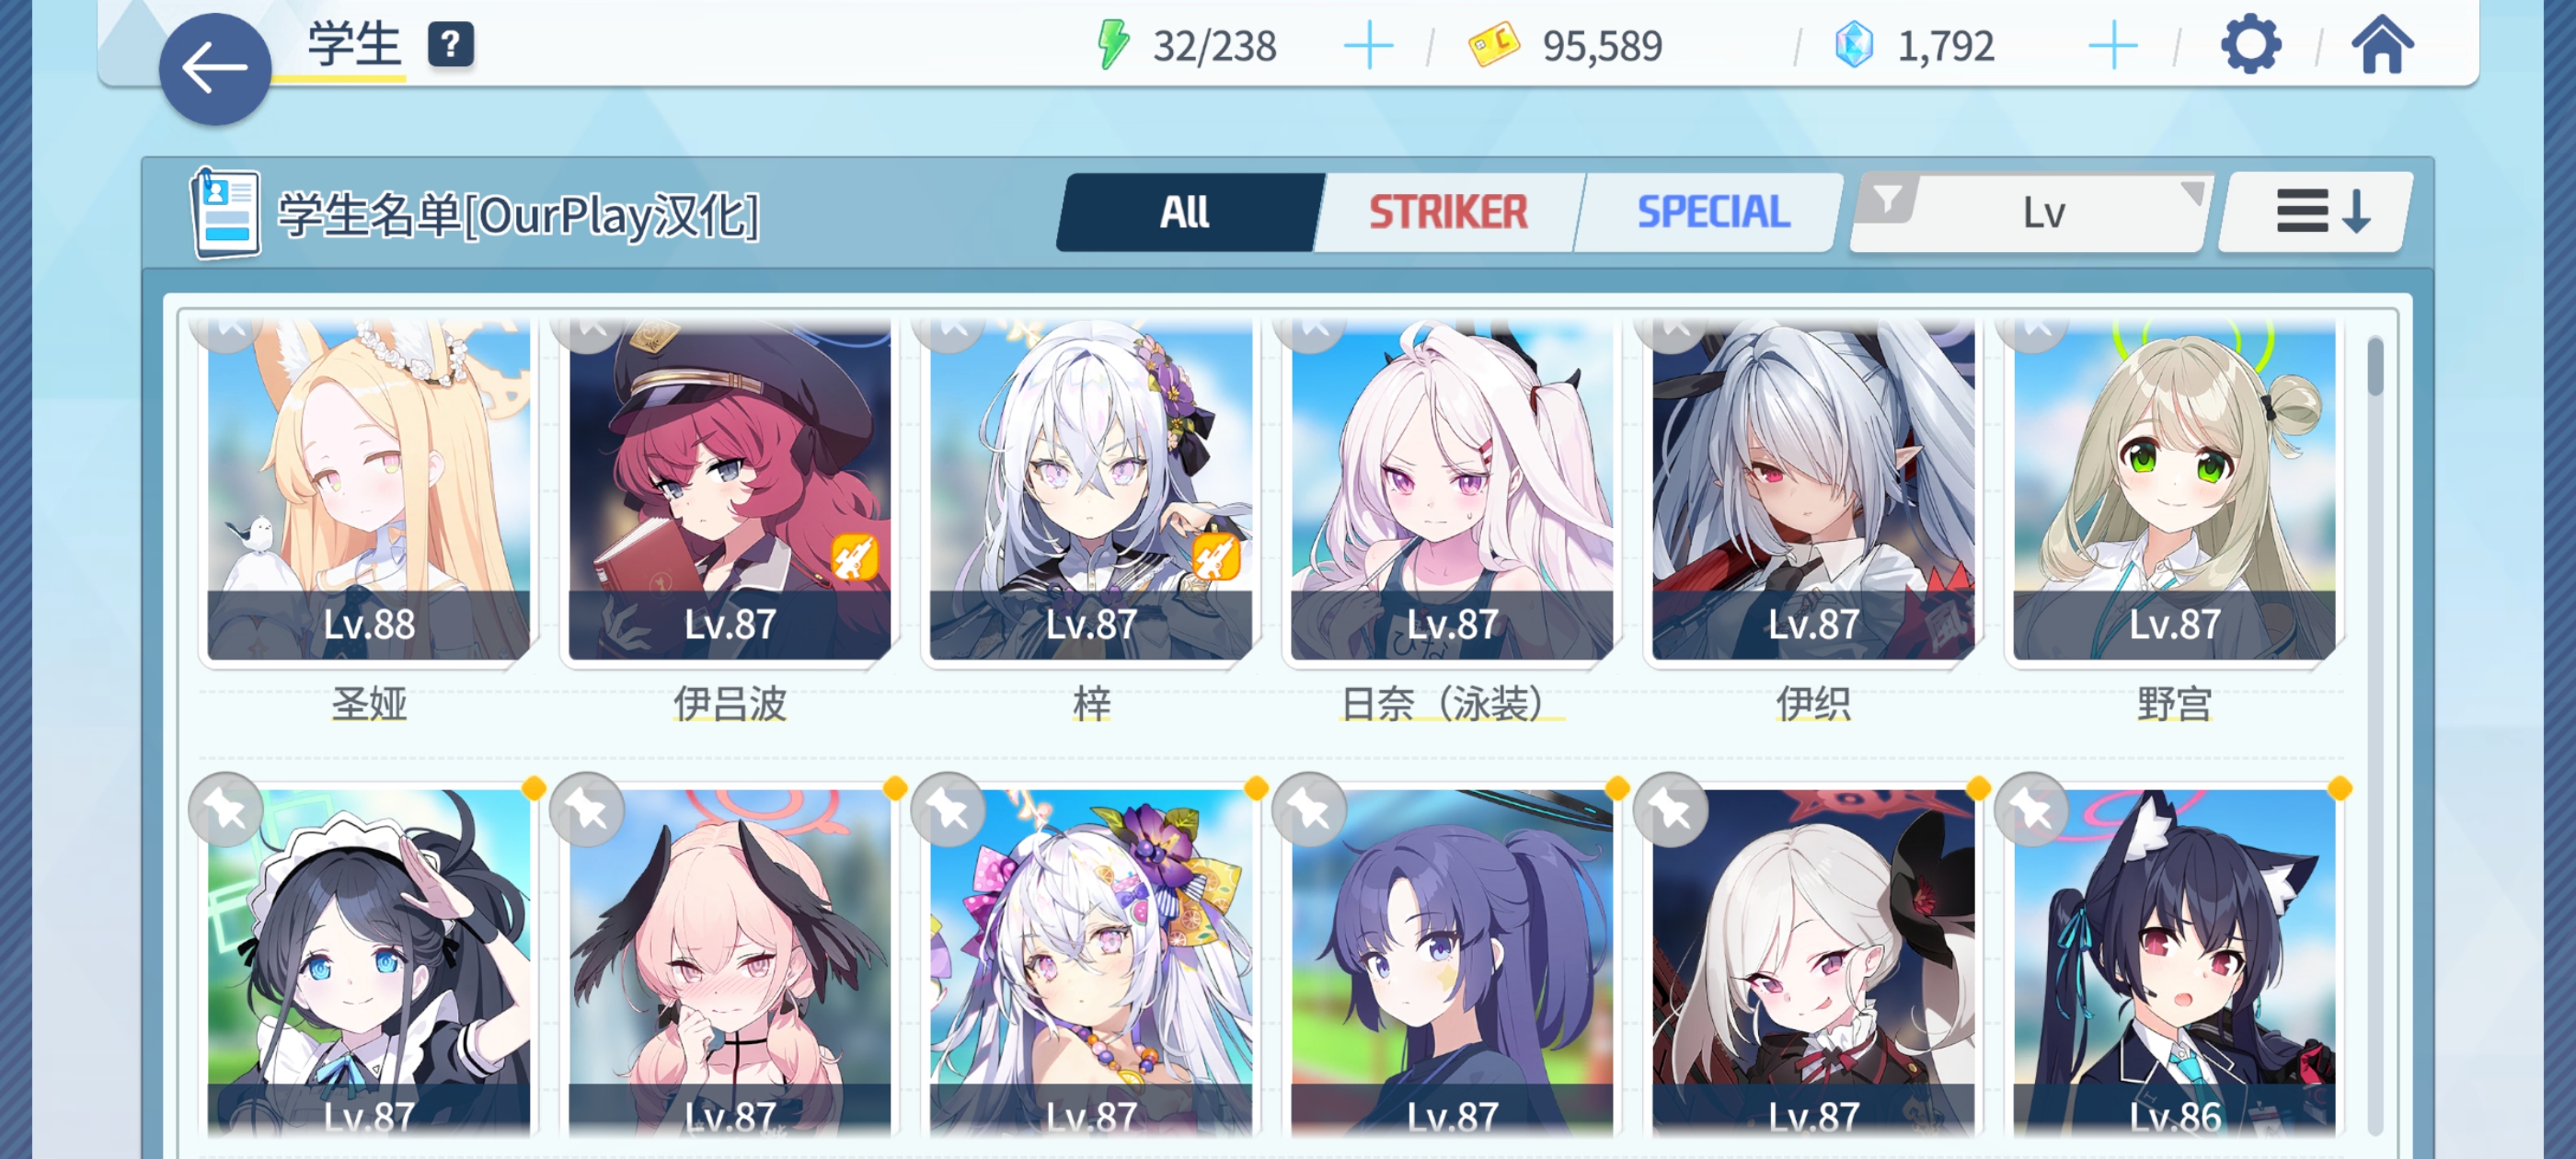This screenshot has height=1159, width=2576.
Task: Open settings gear icon
Action: click(2250, 45)
